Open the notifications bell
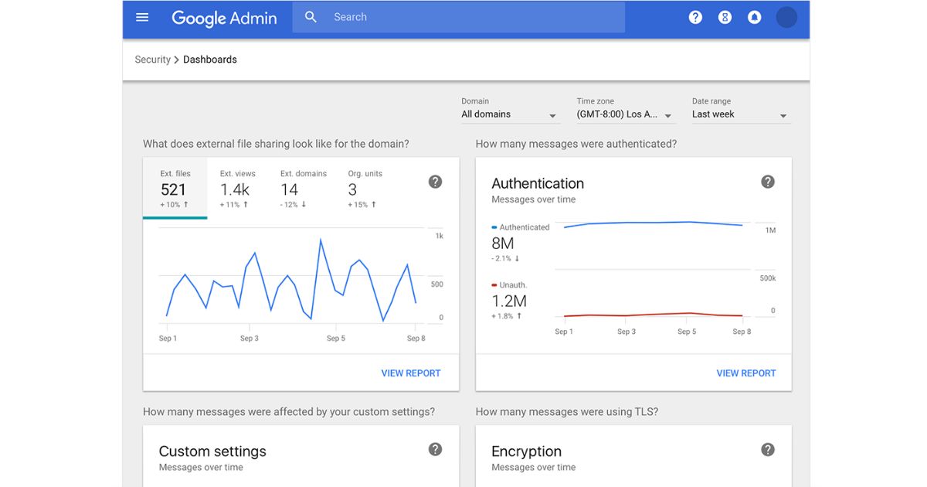The height and width of the screenshot is (487, 927). [x=755, y=17]
